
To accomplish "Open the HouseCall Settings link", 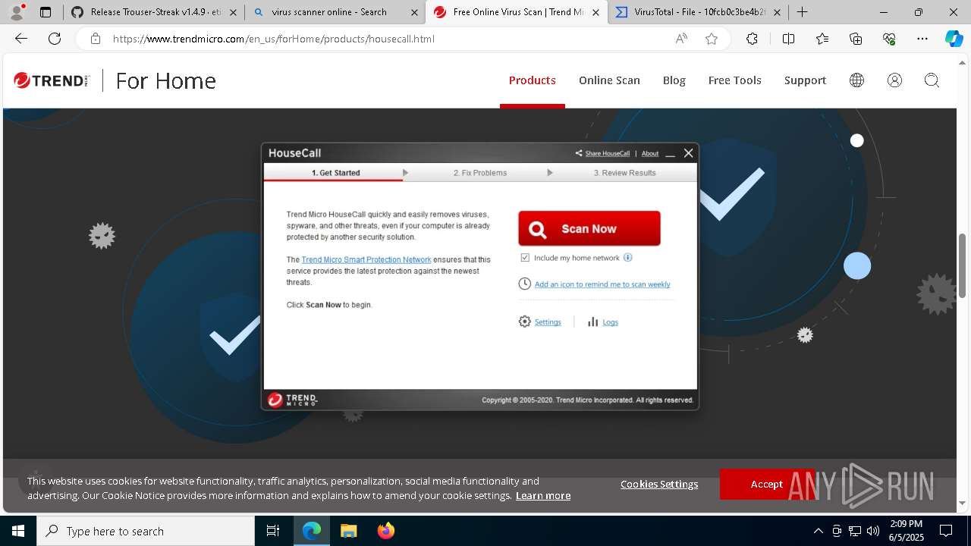I will 548,322.
